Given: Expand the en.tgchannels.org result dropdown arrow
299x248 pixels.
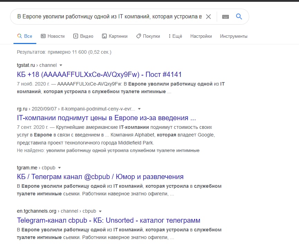Looking at the screenshot, I should click(x=100, y=211).
